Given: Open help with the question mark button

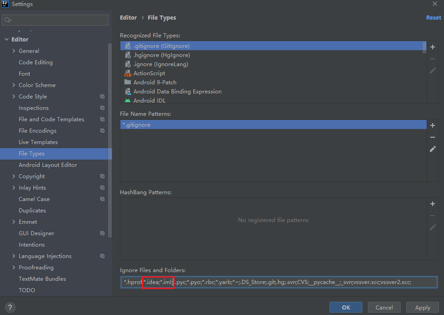Looking at the screenshot, I should point(10,307).
